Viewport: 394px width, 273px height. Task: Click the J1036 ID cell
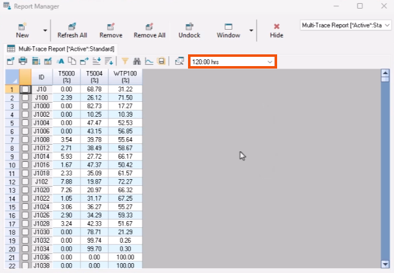(41, 257)
